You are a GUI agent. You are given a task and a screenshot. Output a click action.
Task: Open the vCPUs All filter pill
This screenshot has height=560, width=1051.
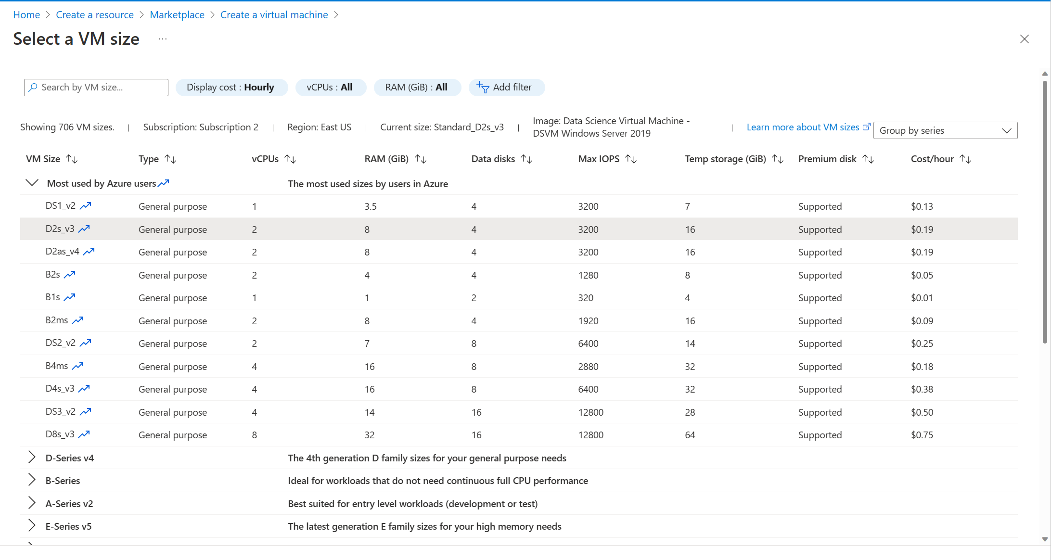pos(331,87)
